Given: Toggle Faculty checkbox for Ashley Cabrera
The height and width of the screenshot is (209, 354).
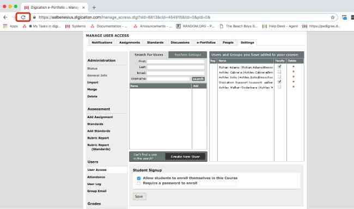Looking at the screenshot, I should (279, 72).
